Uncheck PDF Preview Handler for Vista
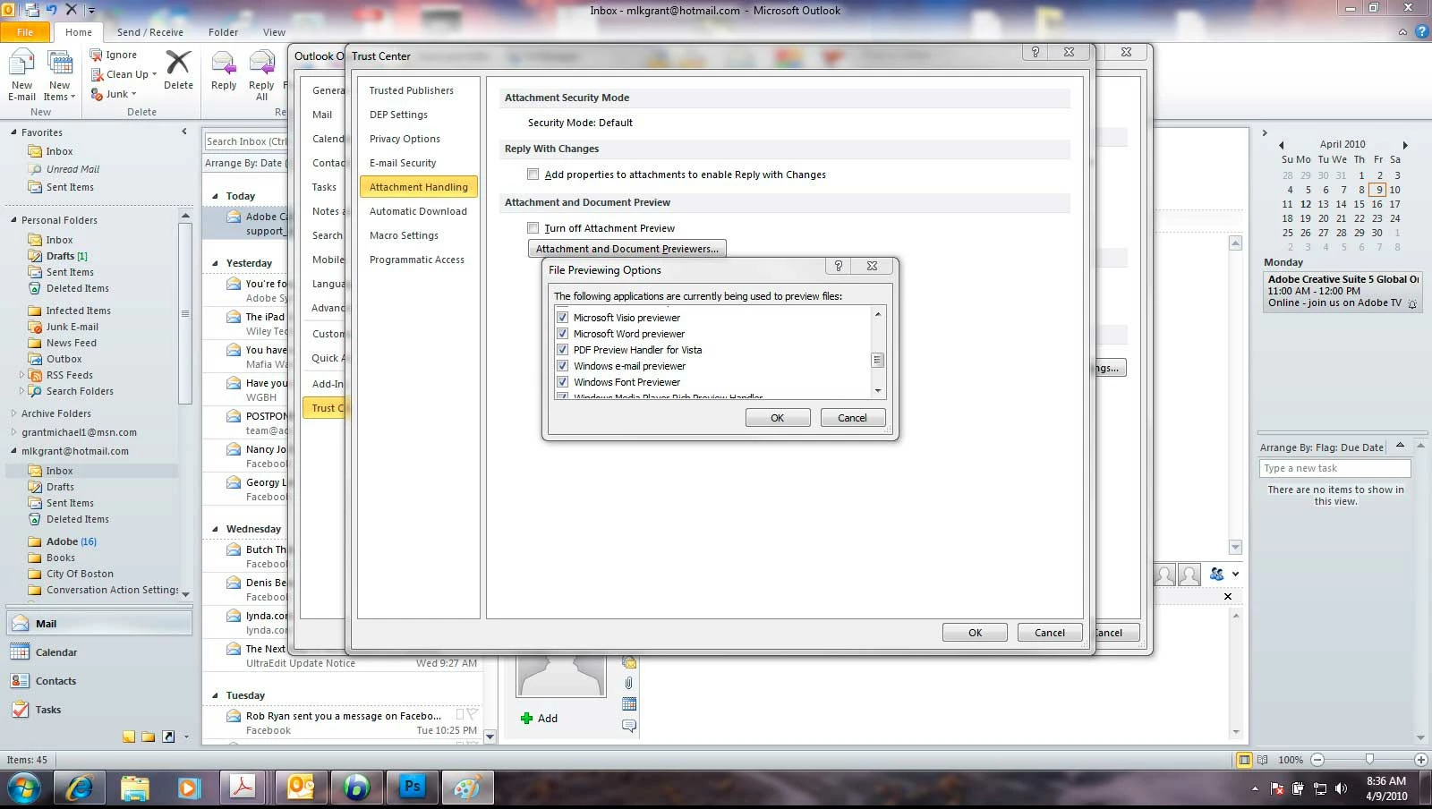 [562, 350]
